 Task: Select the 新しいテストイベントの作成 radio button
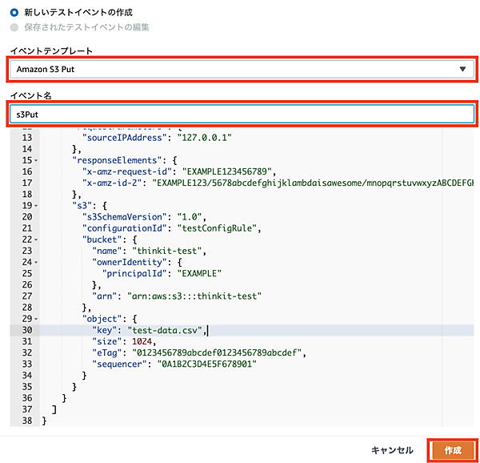point(16,13)
